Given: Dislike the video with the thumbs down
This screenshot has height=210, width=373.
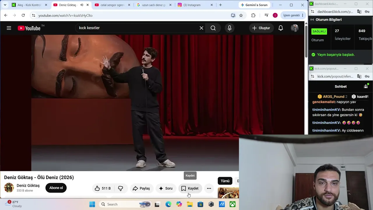Looking at the screenshot, I should [x=121, y=188].
